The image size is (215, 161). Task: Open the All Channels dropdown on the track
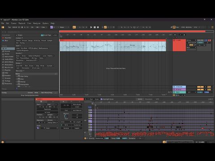(x=191, y=43)
